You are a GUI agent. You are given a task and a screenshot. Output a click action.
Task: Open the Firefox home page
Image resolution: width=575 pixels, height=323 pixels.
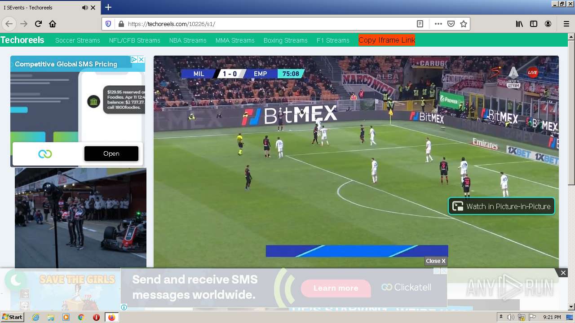point(53,24)
